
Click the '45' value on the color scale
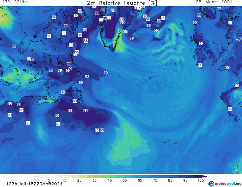coord(110,180)
